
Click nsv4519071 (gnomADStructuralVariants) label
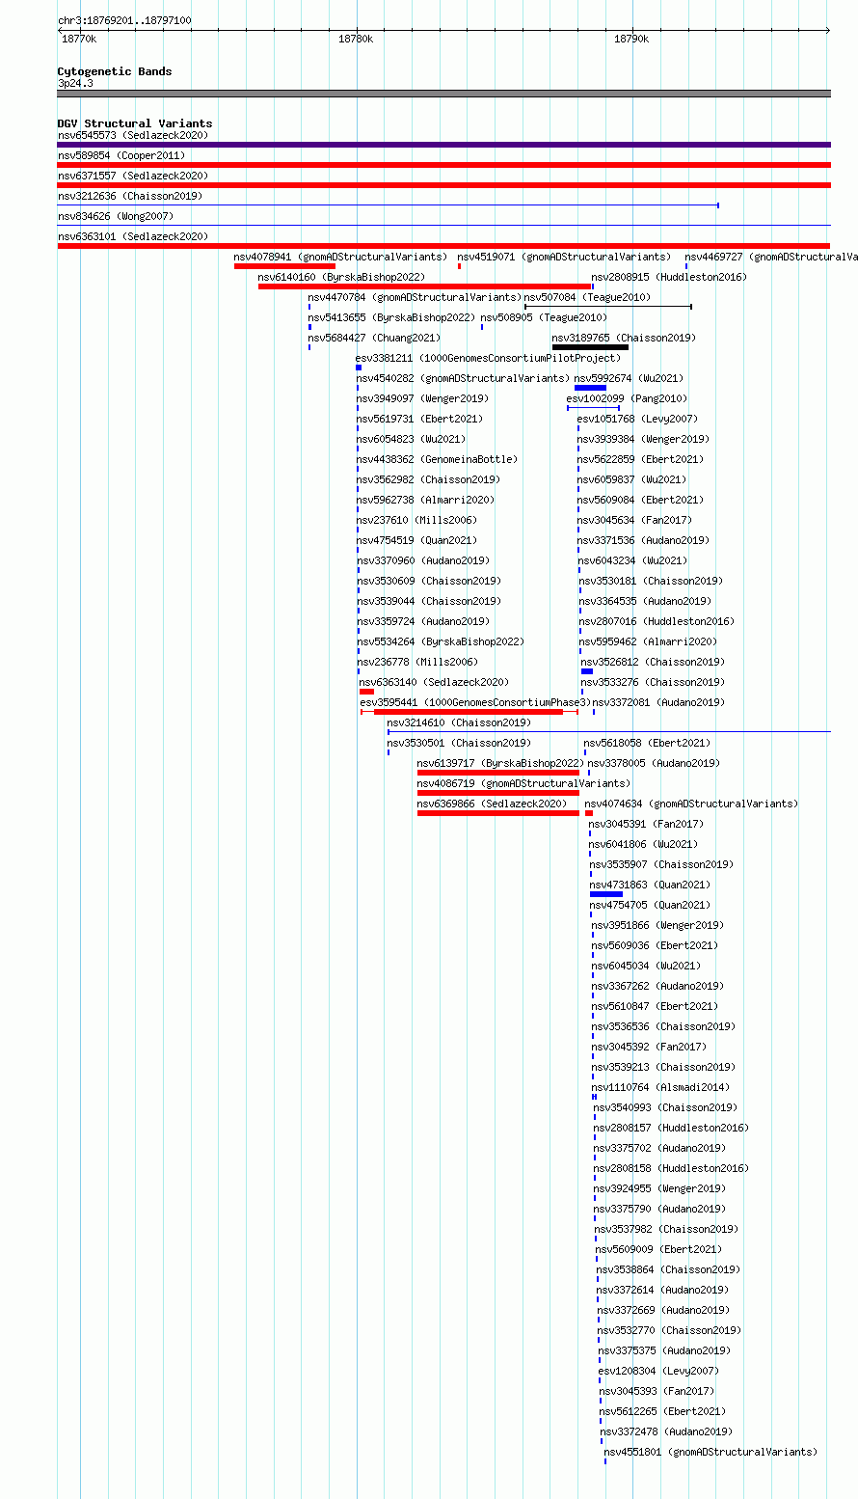click(x=564, y=257)
